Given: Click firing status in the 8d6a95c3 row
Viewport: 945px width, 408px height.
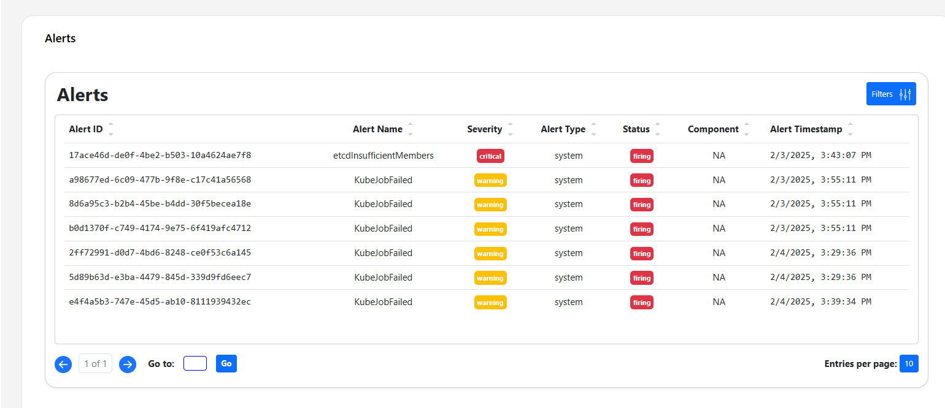Looking at the screenshot, I should point(642,205).
